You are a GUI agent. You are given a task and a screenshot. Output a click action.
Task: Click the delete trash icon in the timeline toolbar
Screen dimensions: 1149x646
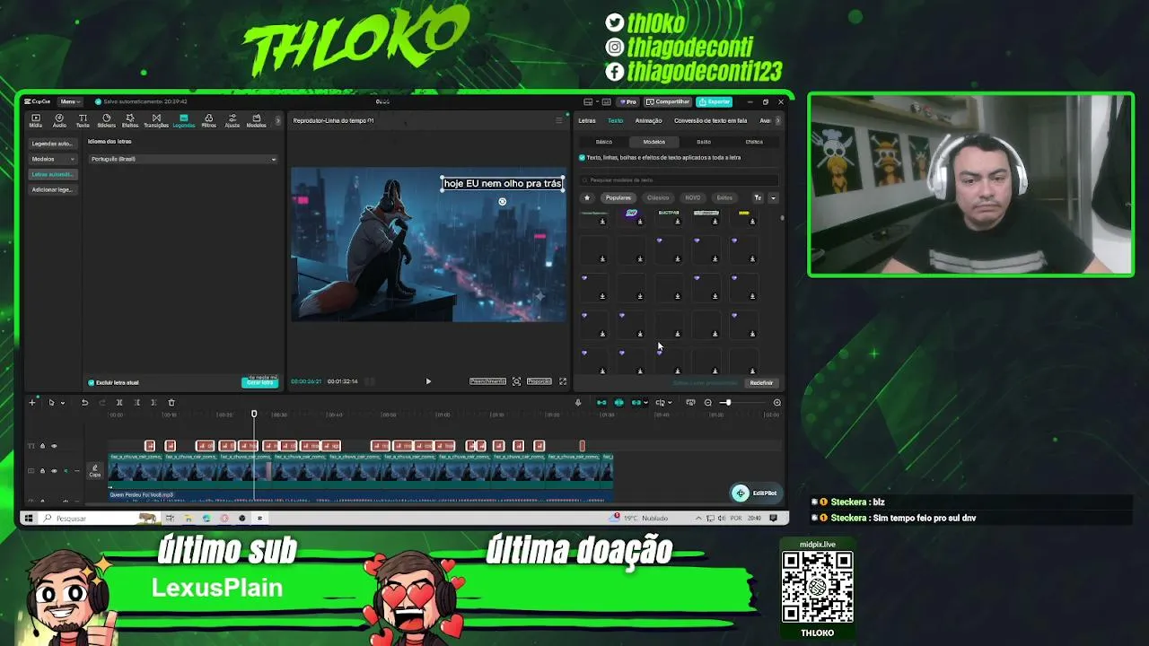[x=171, y=403]
